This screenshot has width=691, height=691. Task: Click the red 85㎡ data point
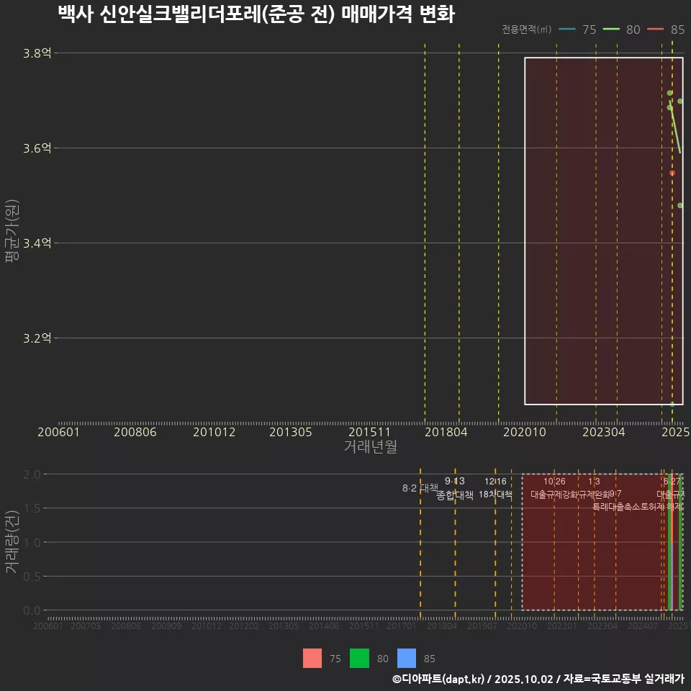coord(672,173)
